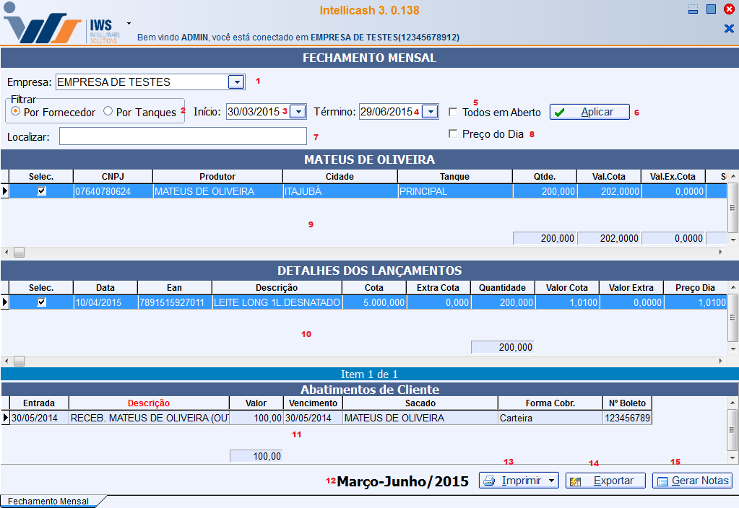Open the small arrow menu beside IWS logo
The height and width of the screenshot is (508, 739).
(x=129, y=23)
